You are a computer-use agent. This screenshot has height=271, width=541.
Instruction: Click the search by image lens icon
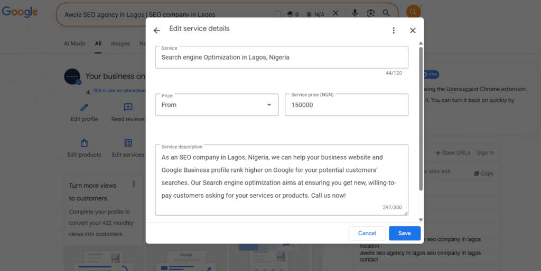[x=371, y=13]
